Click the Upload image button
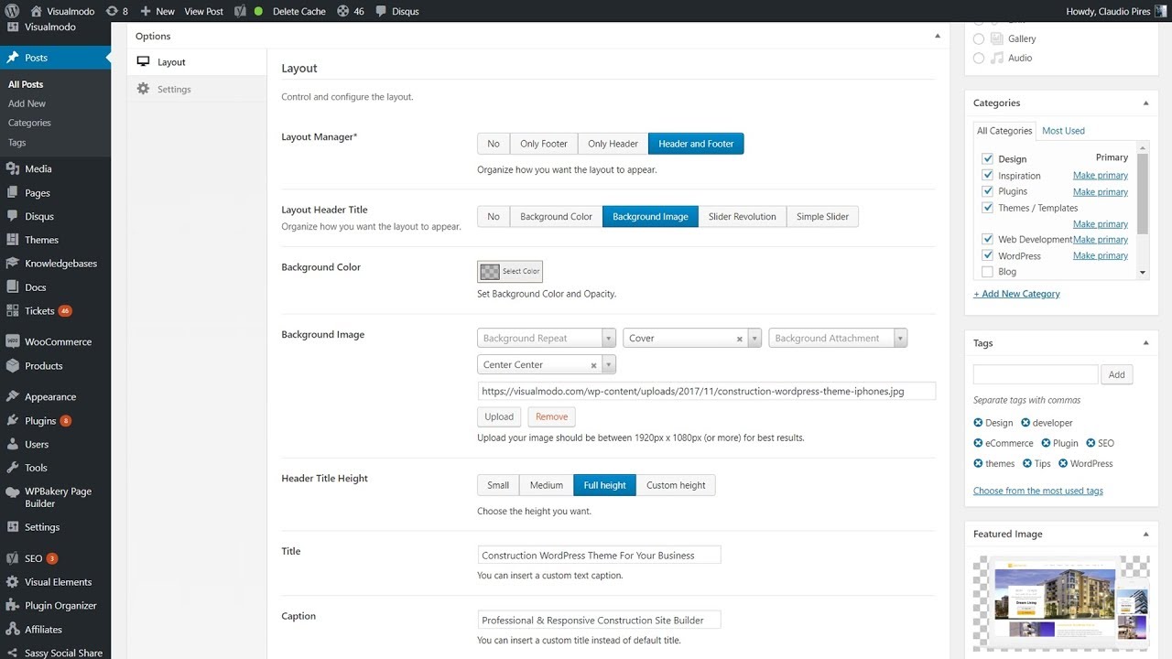The width and height of the screenshot is (1172, 659). [499, 416]
